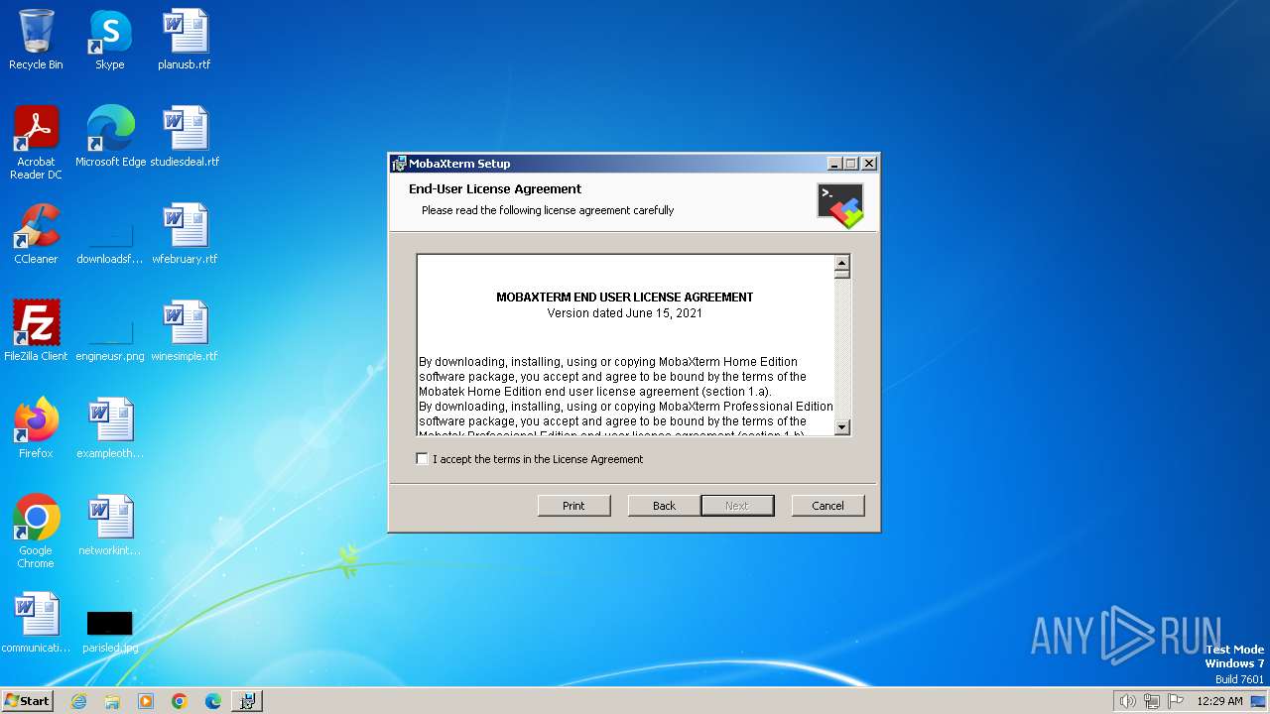Select wfebruary.rtf document icon
Image resolution: width=1270 pixels, height=714 pixels.
pyautogui.click(x=185, y=235)
